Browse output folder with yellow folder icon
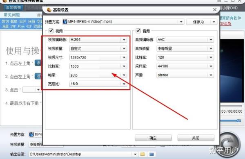 tap(143, 154)
